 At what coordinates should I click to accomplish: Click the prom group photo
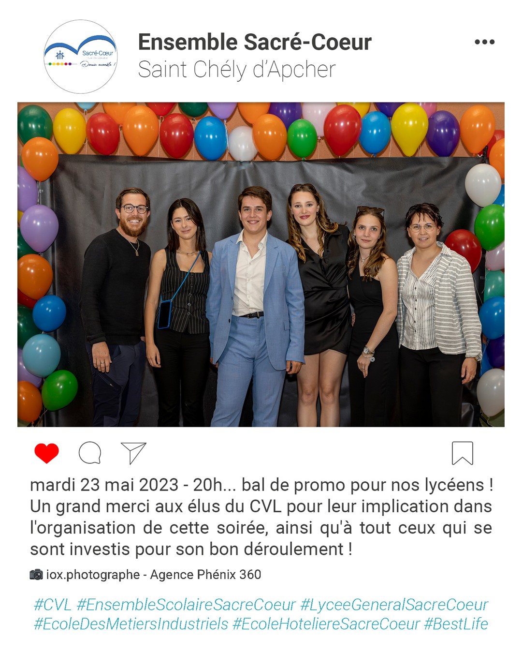pyautogui.click(x=261, y=265)
